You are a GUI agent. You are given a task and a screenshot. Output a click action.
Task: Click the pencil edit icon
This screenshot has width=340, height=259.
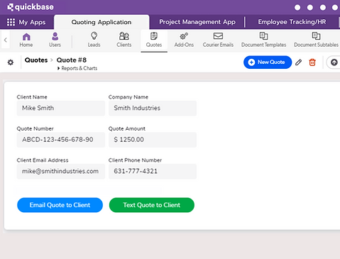coord(299,62)
